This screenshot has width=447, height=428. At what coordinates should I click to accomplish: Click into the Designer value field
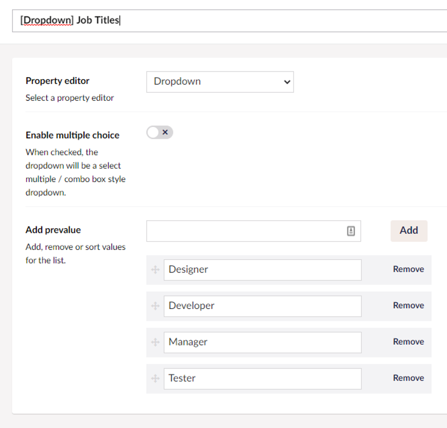262,270
